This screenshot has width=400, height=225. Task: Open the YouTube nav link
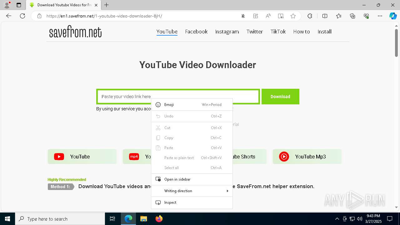click(x=167, y=32)
